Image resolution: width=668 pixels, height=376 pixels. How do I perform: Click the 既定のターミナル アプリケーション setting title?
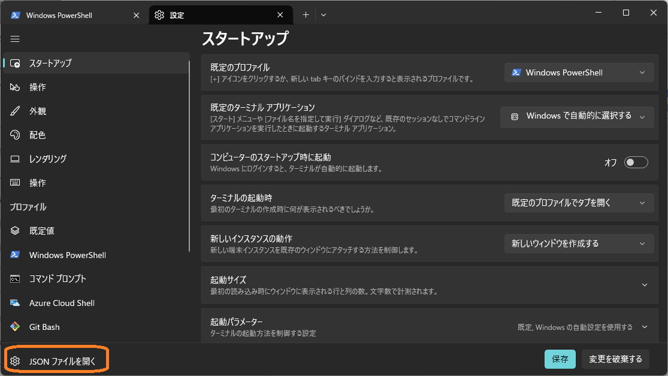tap(262, 107)
